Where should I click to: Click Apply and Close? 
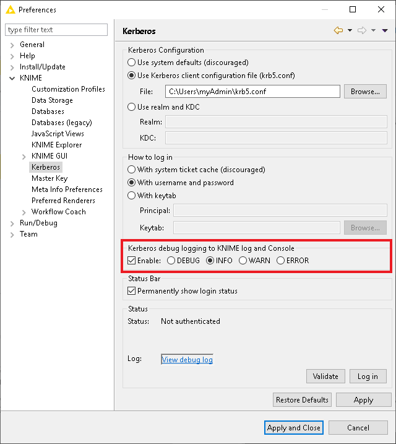(294, 427)
